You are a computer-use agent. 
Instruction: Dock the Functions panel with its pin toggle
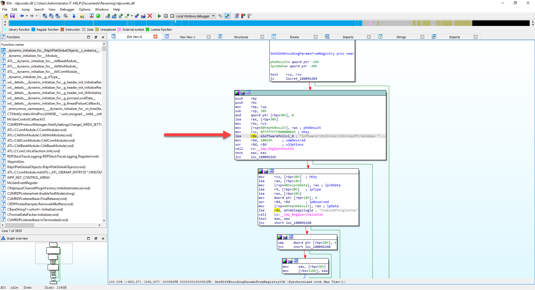(96, 37)
